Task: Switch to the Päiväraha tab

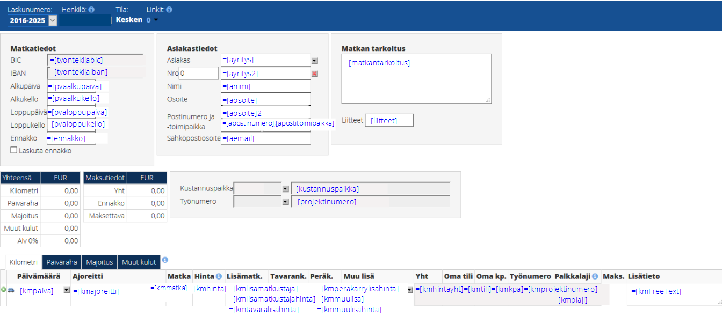Action: [x=62, y=262]
